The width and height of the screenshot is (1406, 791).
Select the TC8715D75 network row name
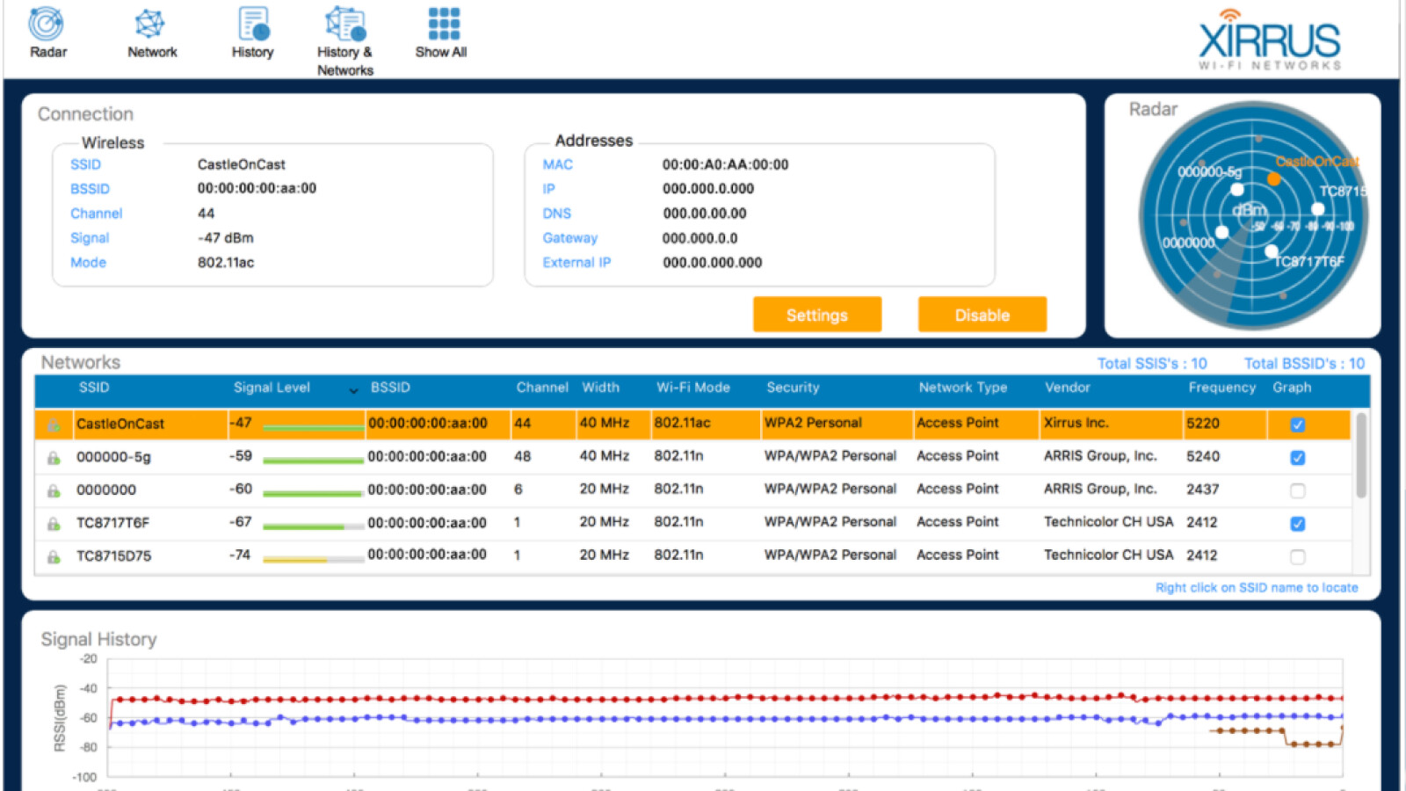113,555
